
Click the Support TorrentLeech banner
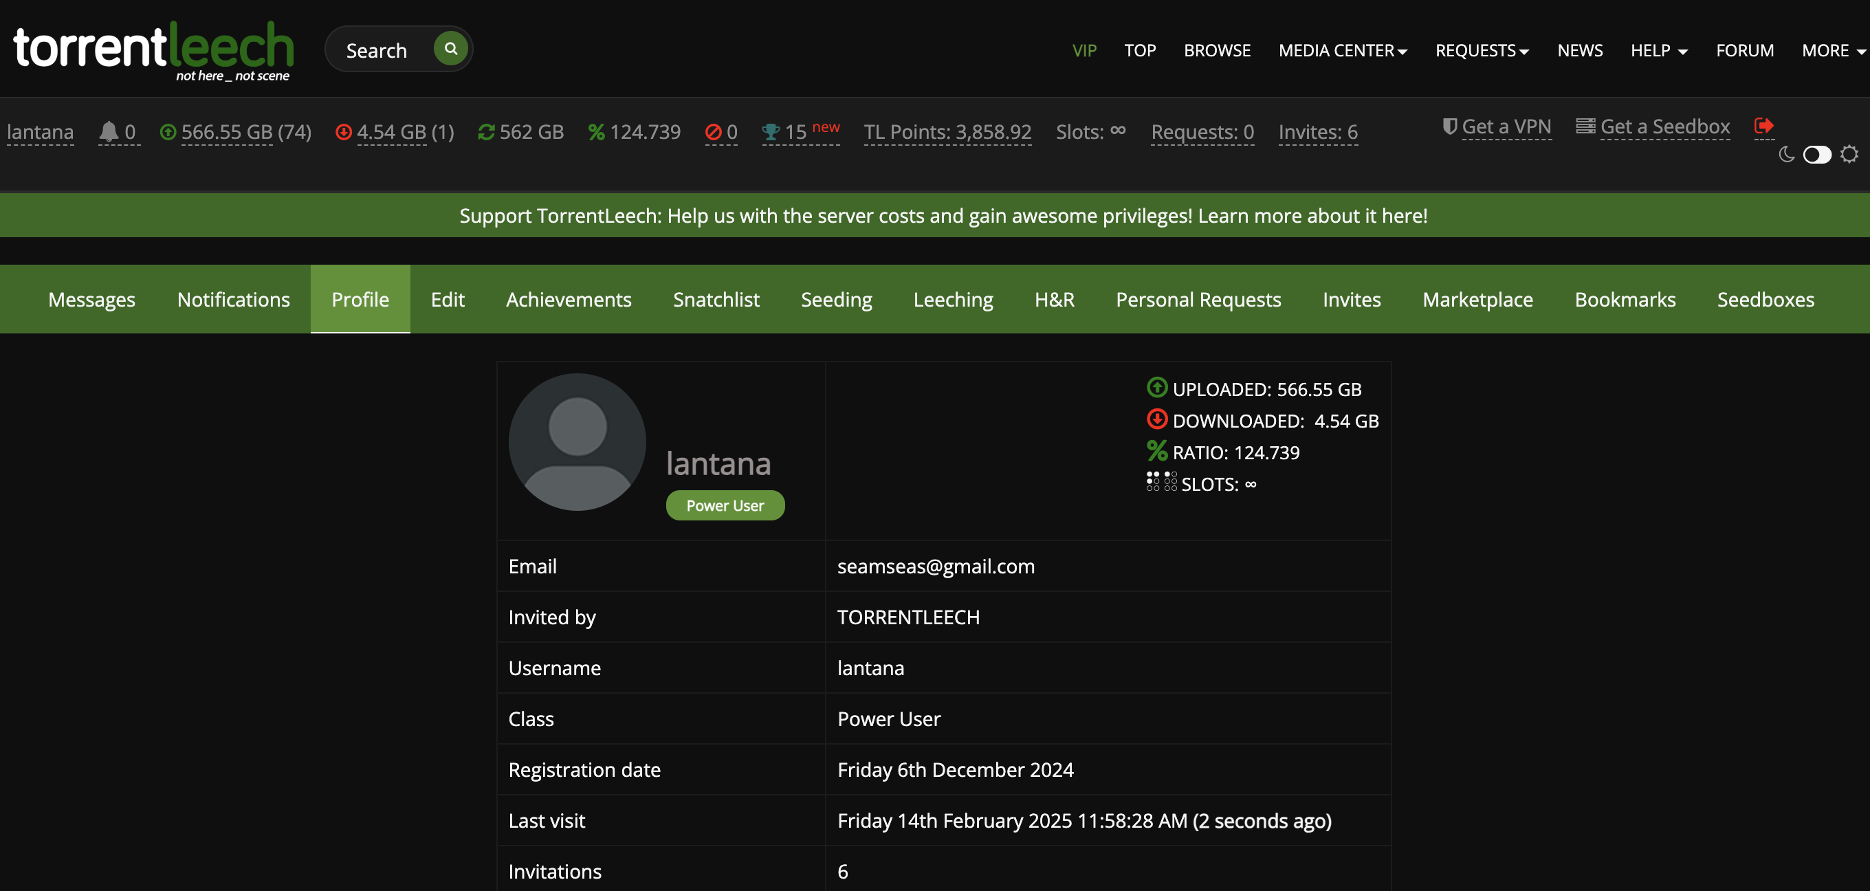(x=943, y=216)
